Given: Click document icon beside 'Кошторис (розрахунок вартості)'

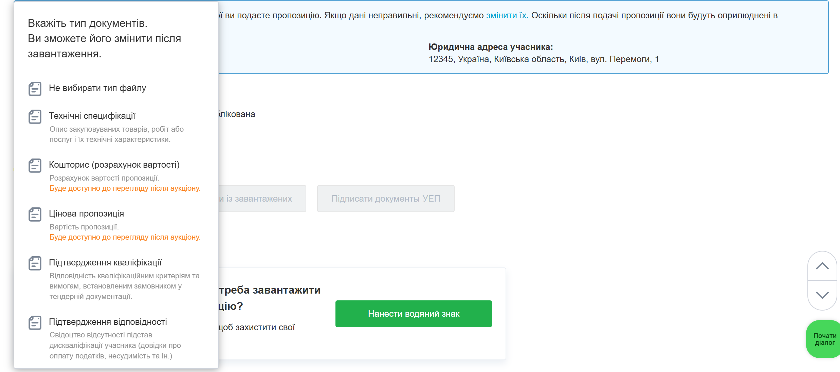Looking at the screenshot, I should tap(35, 166).
